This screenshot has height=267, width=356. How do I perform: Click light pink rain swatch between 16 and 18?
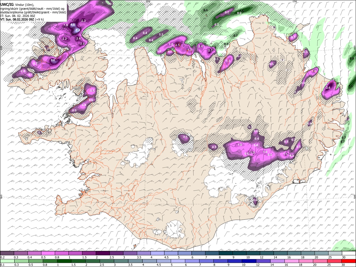292,261
